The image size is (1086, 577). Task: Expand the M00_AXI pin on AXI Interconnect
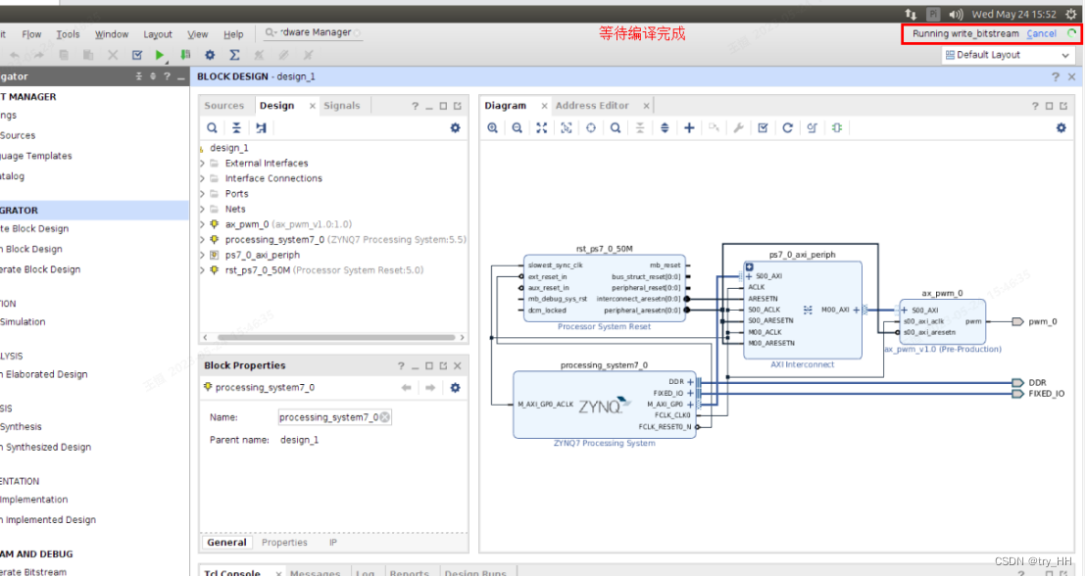(856, 310)
